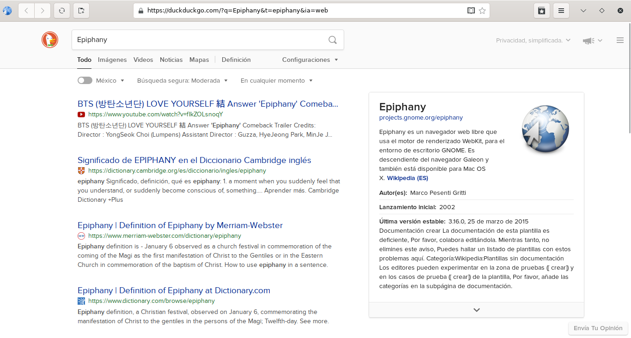The height and width of the screenshot is (338, 631).
Task: Open the México region dropdown
Action: (110, 80)
